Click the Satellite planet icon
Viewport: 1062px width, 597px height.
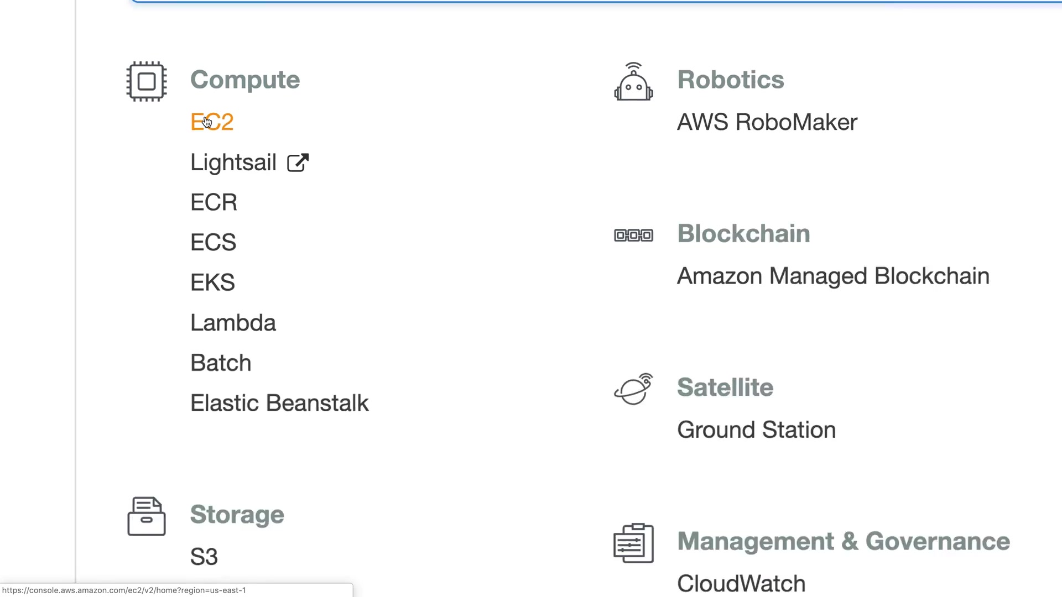pos(633,389)
